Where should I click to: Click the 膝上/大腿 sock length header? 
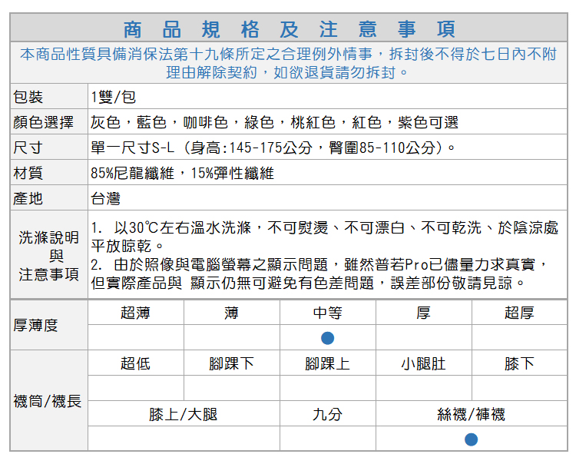click(184, 414)
